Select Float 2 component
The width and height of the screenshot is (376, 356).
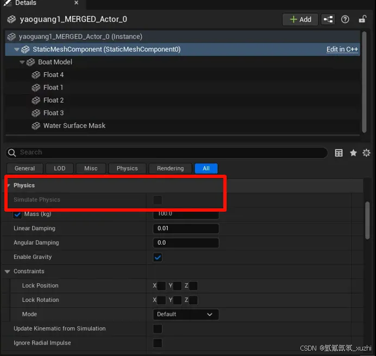point(53,100)
